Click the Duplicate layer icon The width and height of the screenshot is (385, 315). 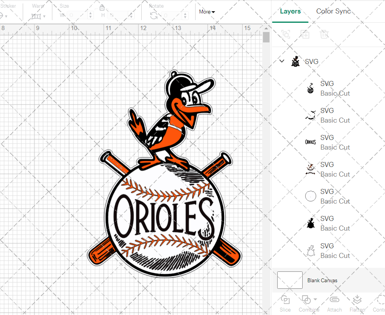click(305, 34)
